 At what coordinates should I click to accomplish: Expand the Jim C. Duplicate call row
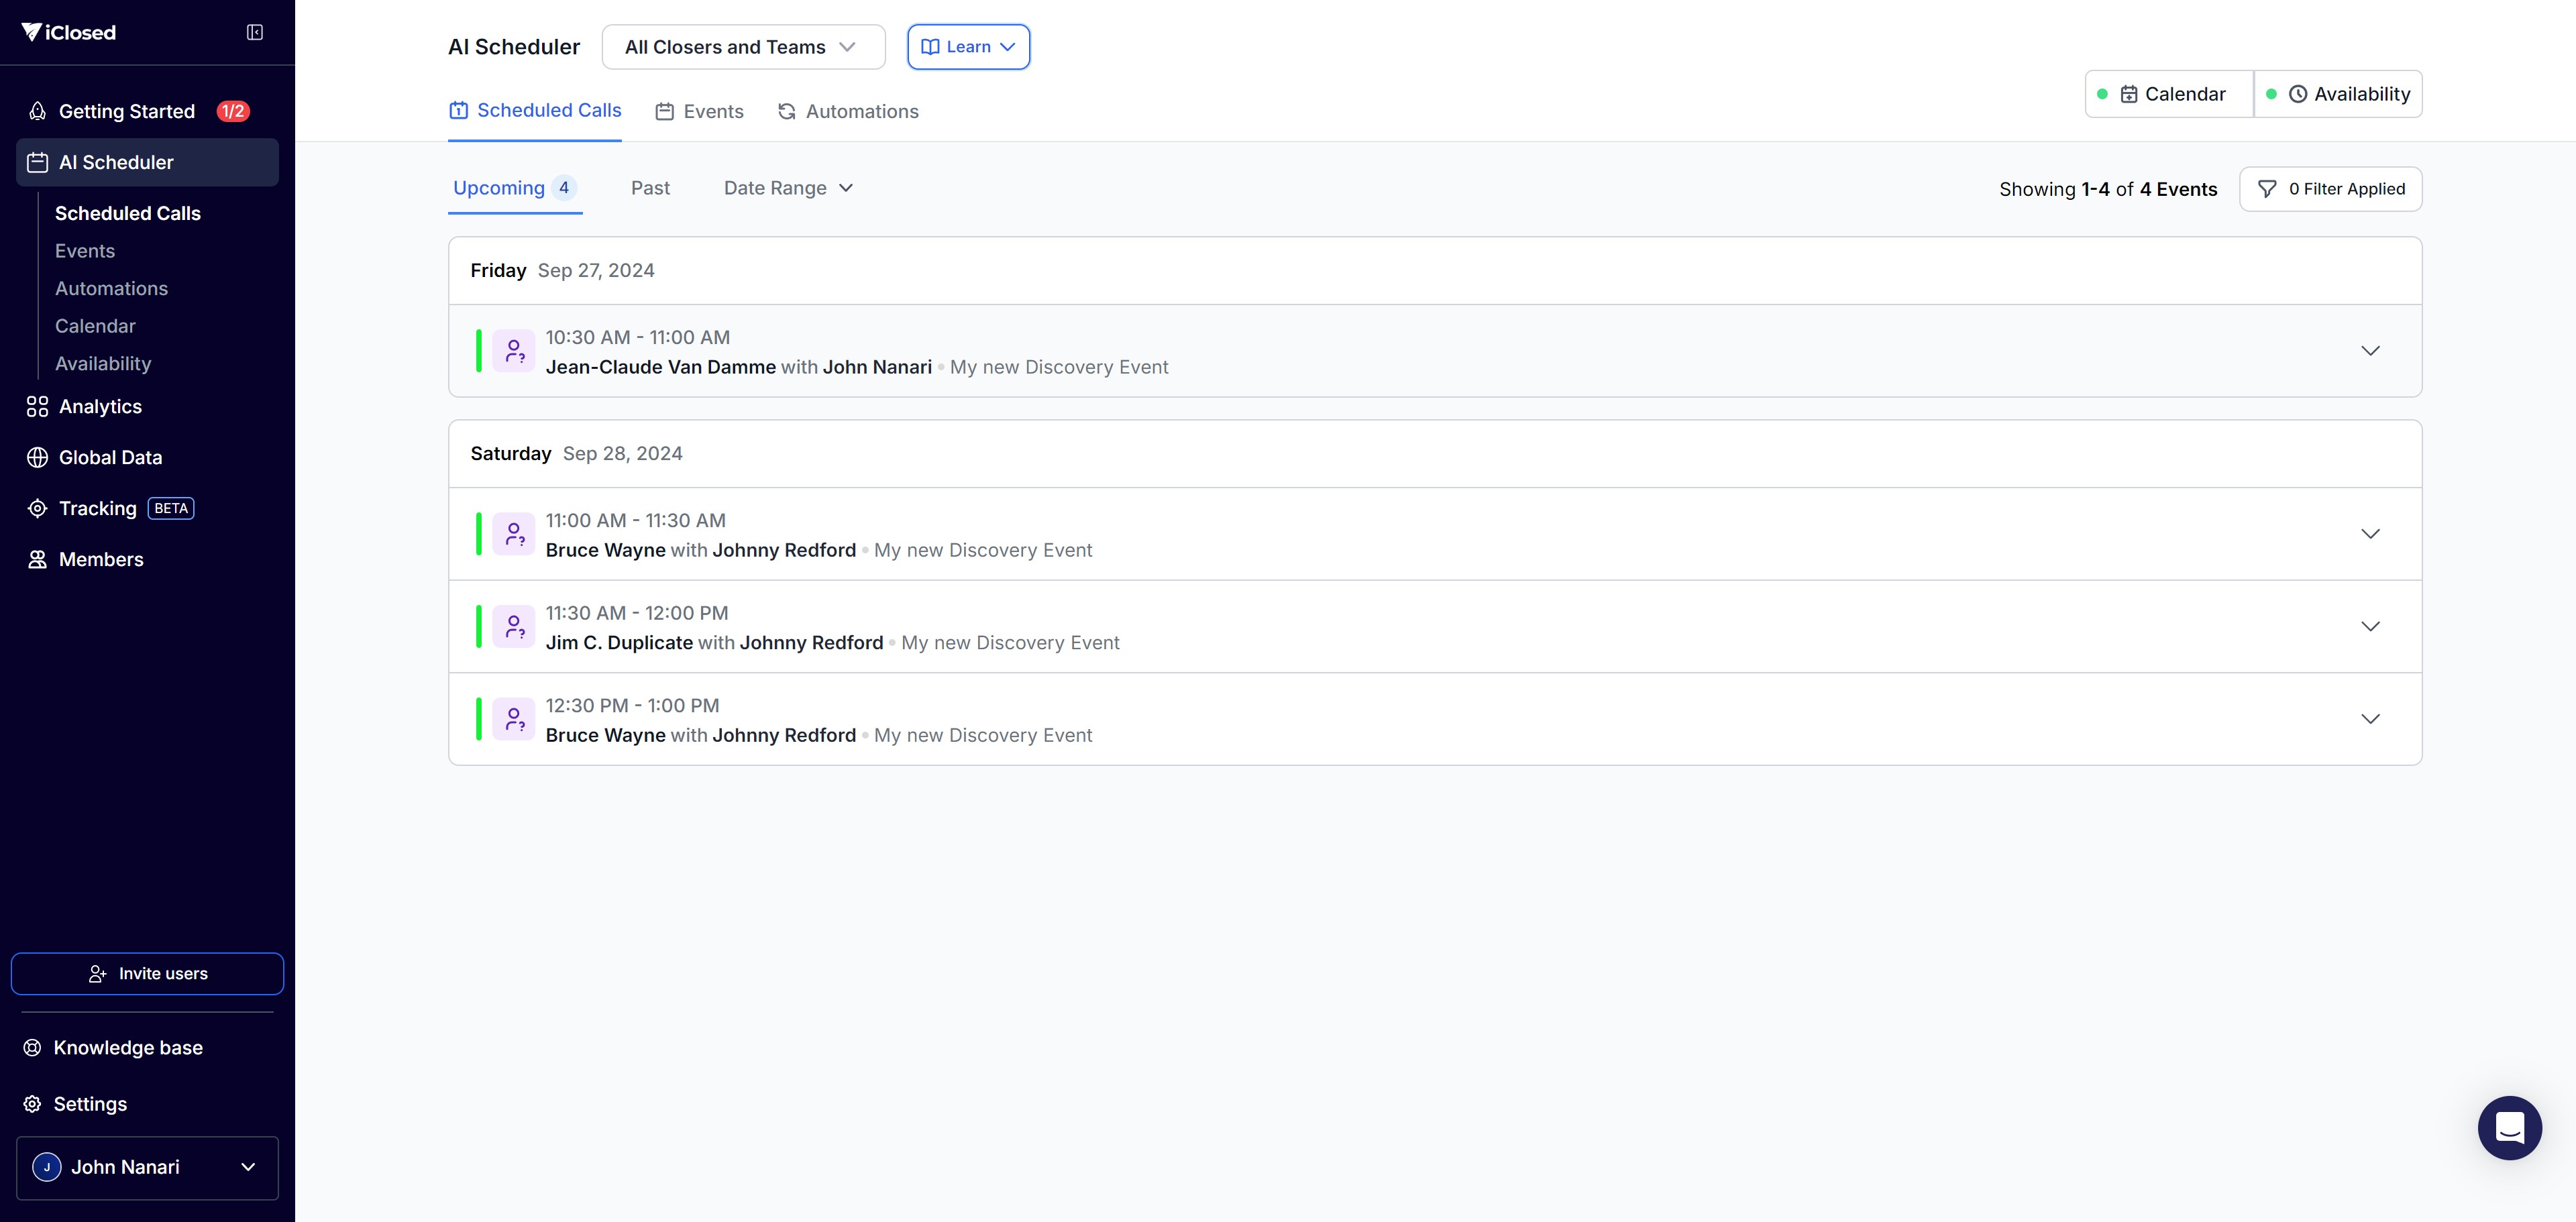tap(2369, 626)
